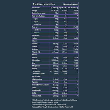Click the Energy row label

[x=34, y=10]
